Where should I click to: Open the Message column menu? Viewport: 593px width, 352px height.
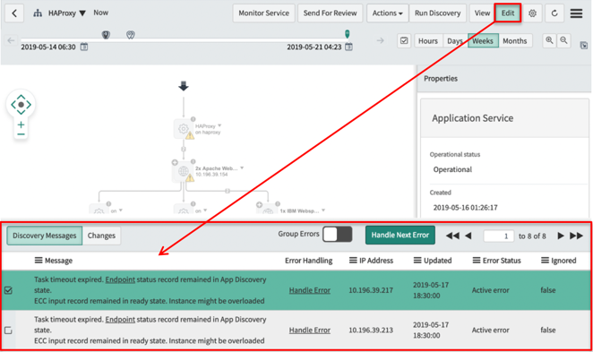39,261
